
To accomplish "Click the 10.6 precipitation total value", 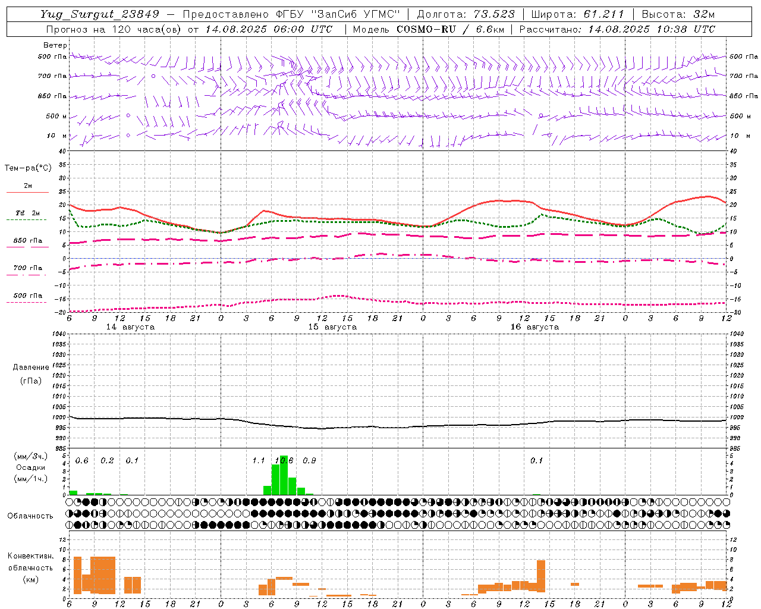I will tap(284, 461).
